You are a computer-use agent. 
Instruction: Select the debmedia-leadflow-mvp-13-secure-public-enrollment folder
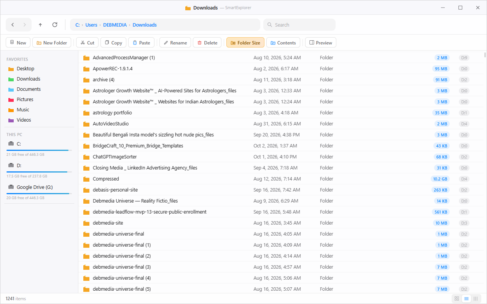point(282,212)
